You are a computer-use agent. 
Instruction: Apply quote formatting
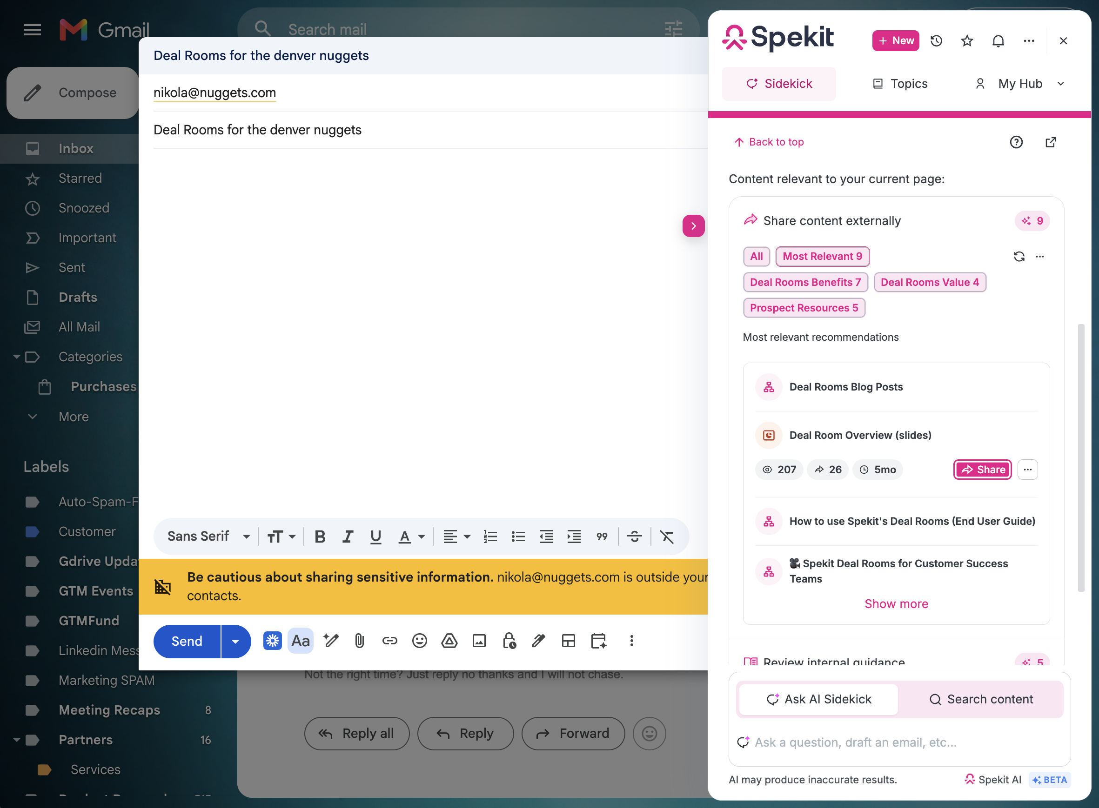[x=602, y=536]
